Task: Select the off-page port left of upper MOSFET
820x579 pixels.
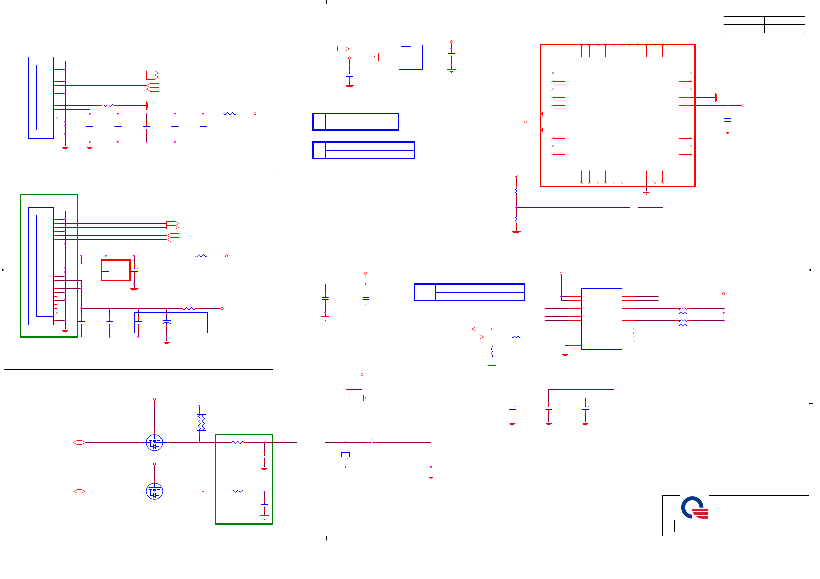Action: pos(79,442)
